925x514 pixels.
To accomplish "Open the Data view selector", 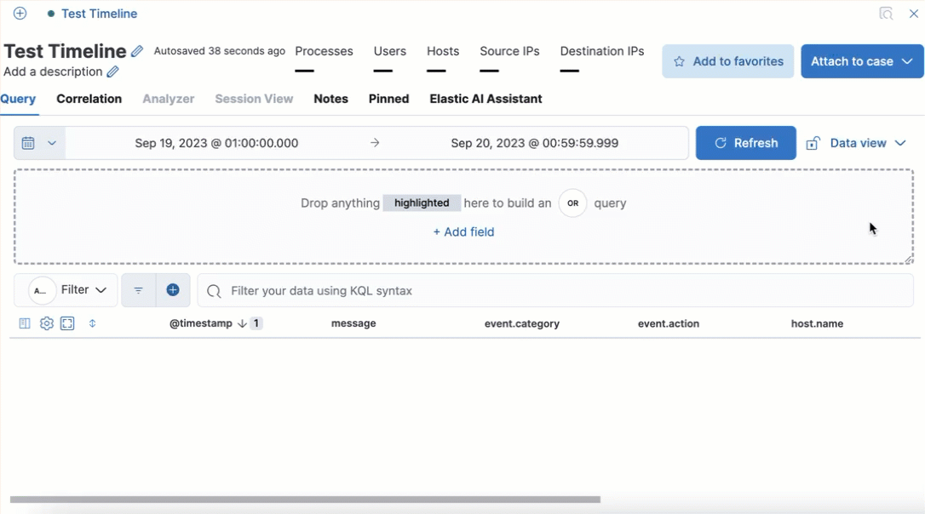I will point(858,142).
